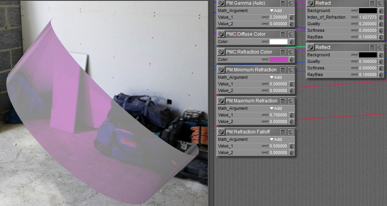Click input plug icon on Gamma Value_2 row
This screenshot has height=206, width=387.
(291, 24)
